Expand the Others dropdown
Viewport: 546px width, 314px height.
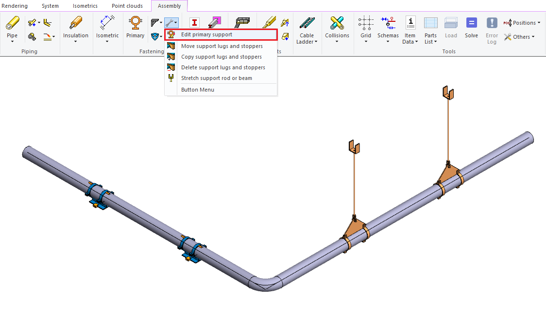pyautogui.click(x=519, y=37)
